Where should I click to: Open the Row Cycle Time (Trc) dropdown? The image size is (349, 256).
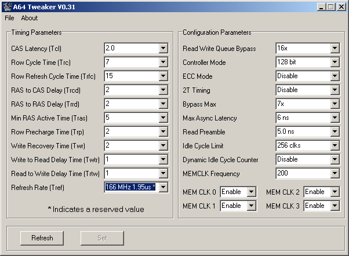pos(163,62)
